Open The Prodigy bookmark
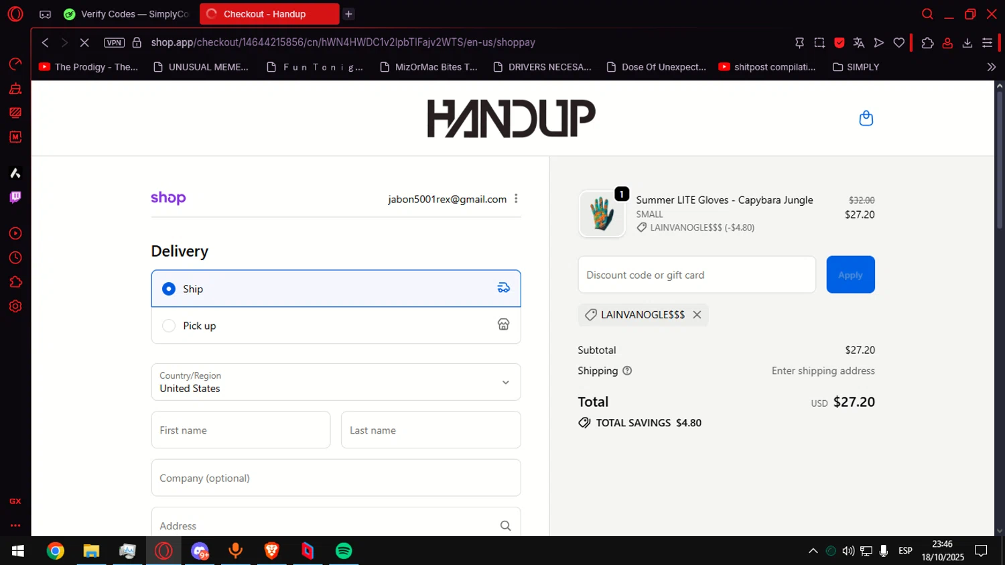This screenshot has height=565, width=1005. pos(88,67)
